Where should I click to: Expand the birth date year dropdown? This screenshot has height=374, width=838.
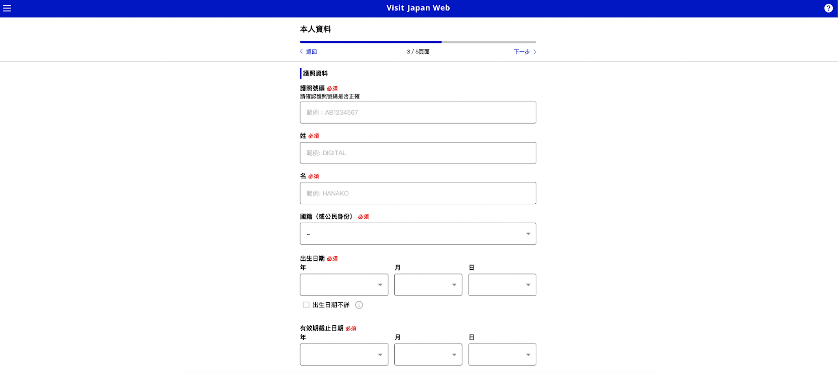344,285
